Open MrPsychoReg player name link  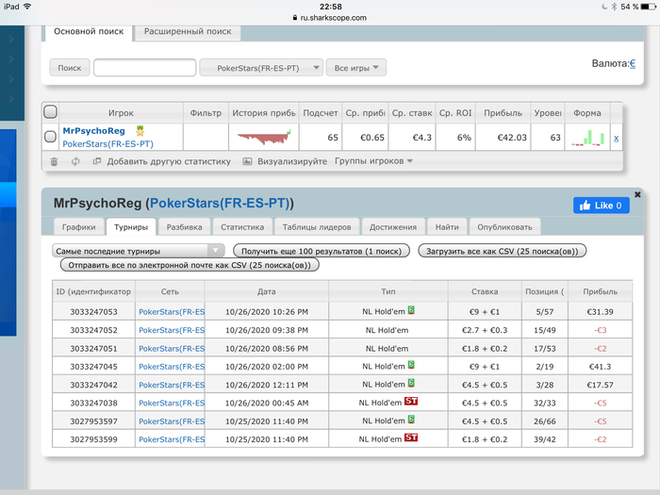click(94, 131)
